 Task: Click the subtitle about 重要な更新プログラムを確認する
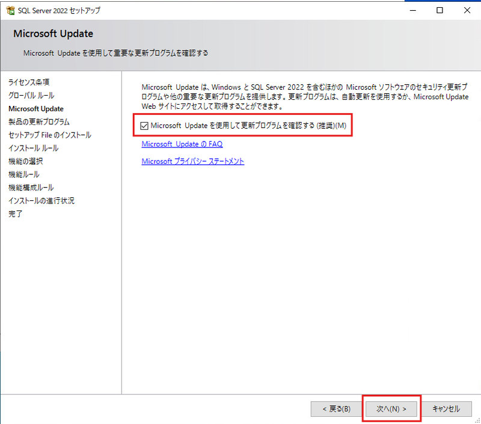[115, 53]
